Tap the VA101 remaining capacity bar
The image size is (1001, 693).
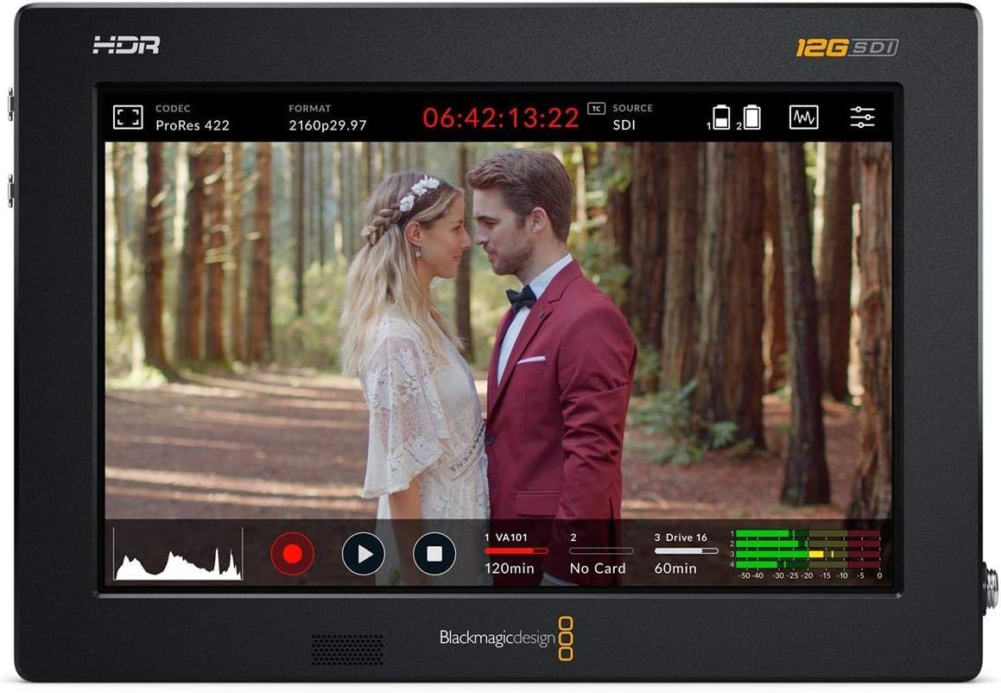coord(516,551)
